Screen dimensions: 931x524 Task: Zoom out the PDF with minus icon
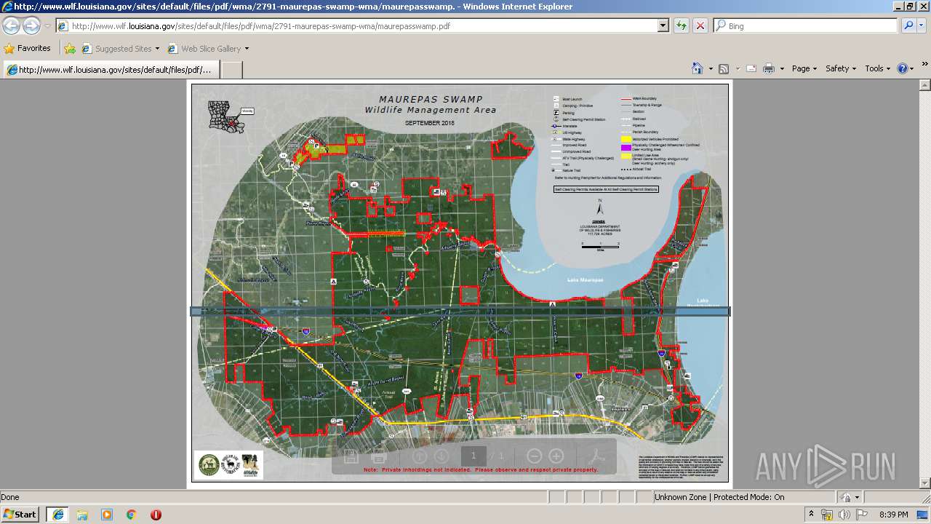534,456
